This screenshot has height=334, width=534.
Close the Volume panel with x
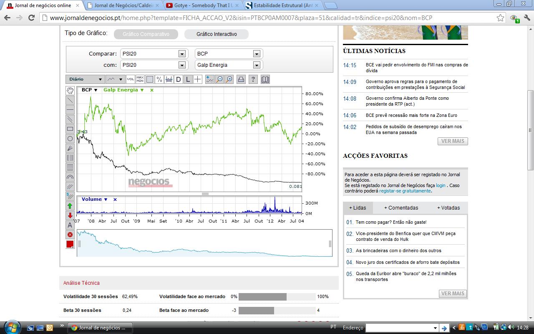coord(115,200)
